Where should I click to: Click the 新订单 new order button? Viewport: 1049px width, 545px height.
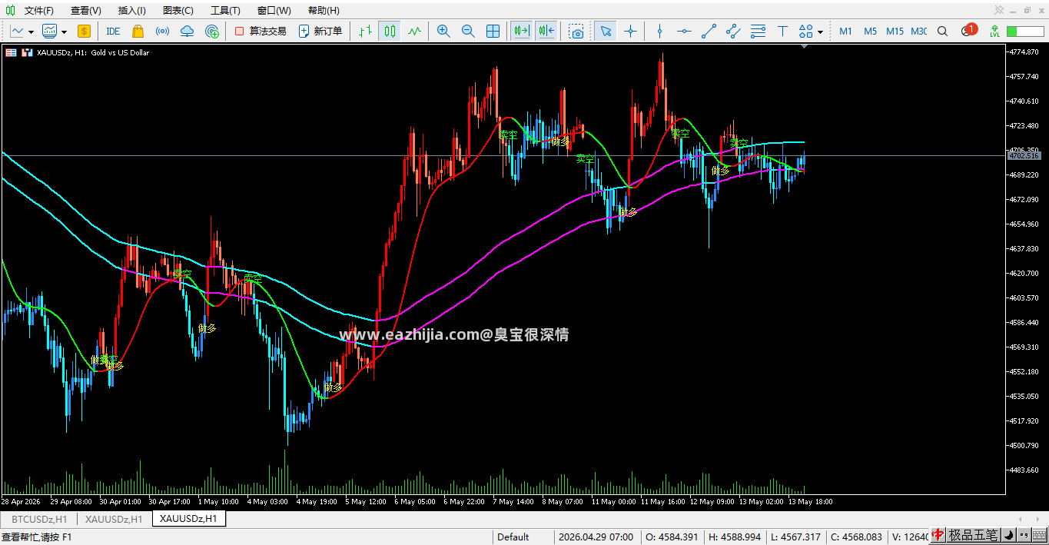(320, 31)
